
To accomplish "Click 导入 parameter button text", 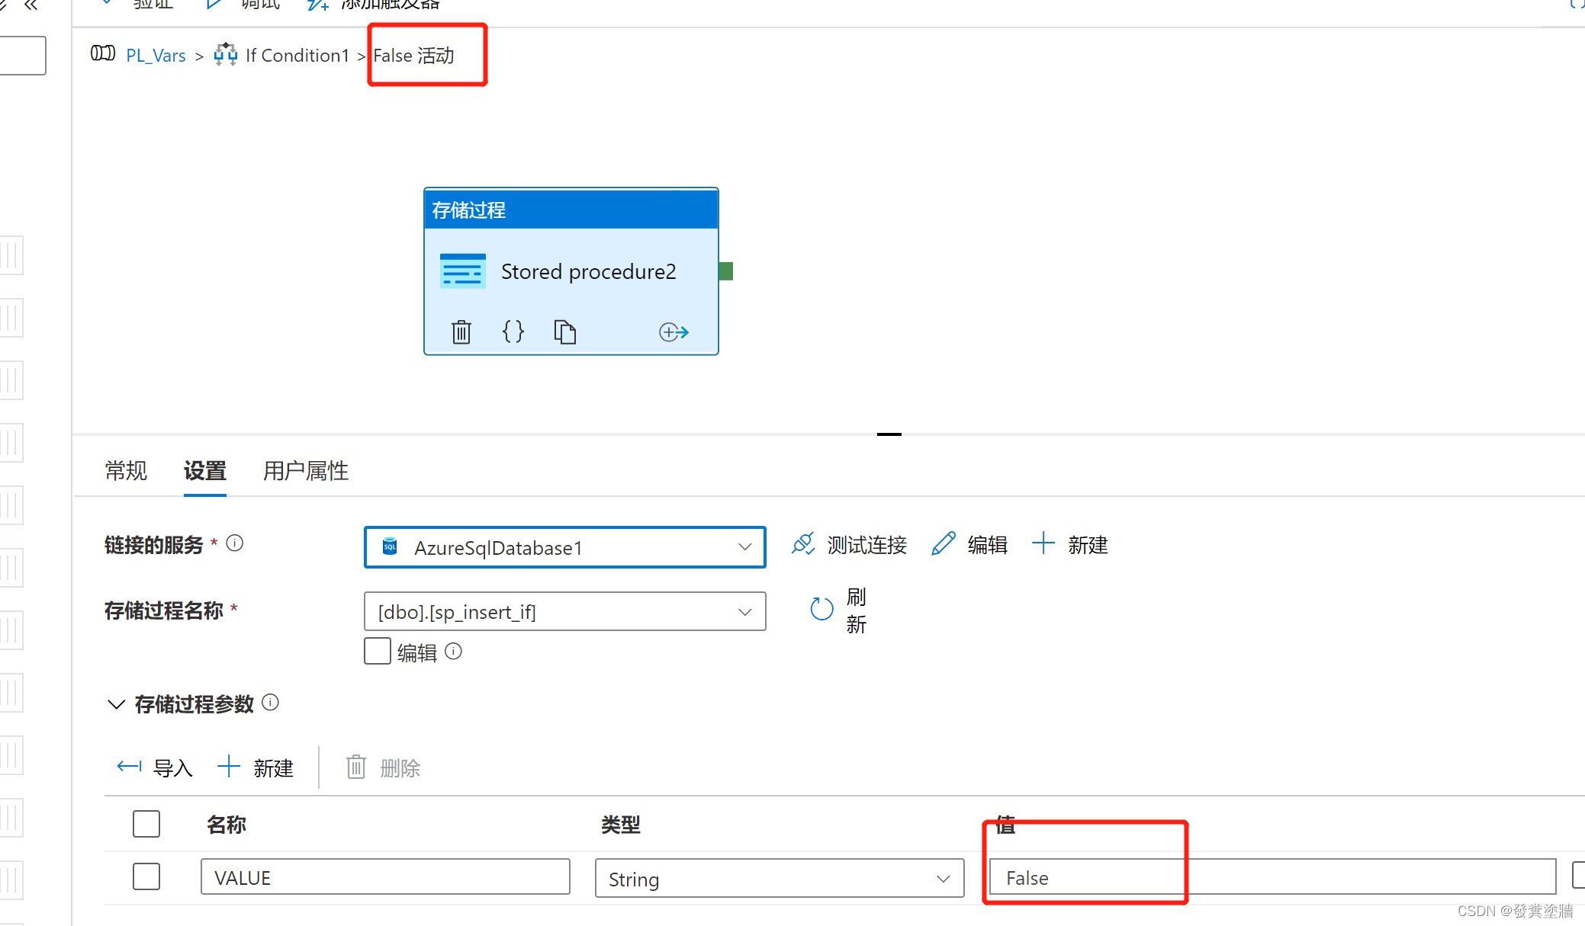I will pyautogui.click(x=173, y=767).
